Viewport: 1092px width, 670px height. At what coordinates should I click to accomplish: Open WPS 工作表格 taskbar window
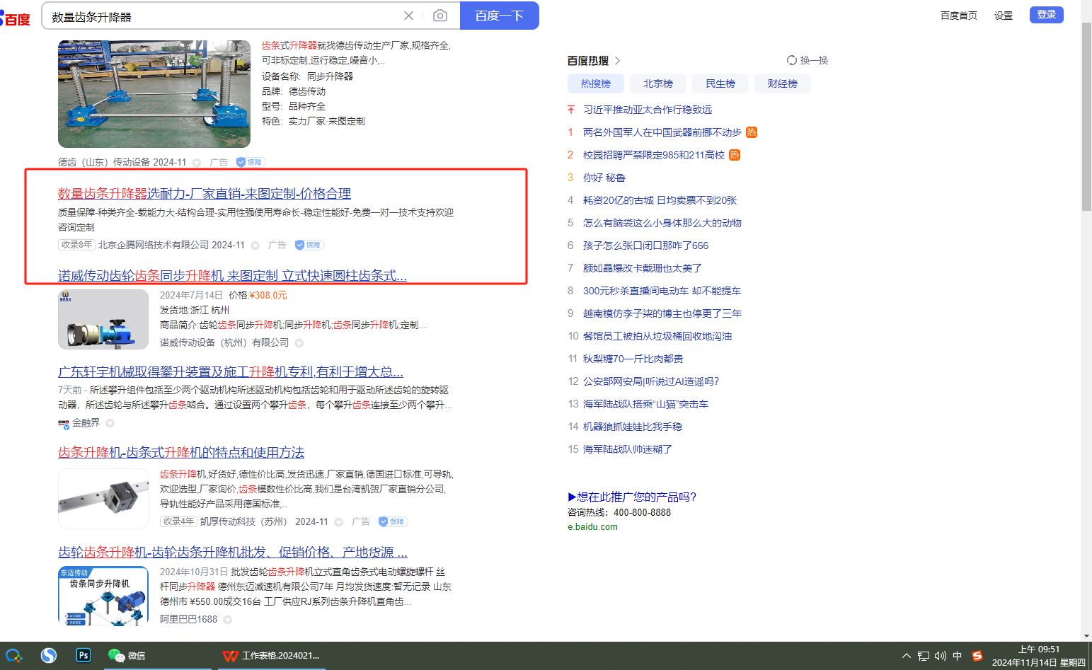click(x=270, y=655)
